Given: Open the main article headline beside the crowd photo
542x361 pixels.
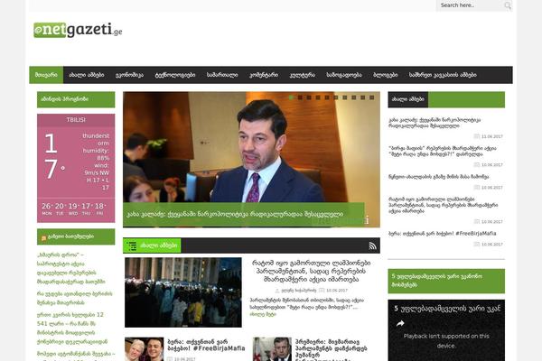Looking at the screenshot, I should [311, 271].
